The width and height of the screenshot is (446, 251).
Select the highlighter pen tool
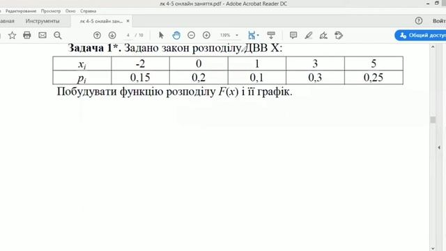click(309, 36)
